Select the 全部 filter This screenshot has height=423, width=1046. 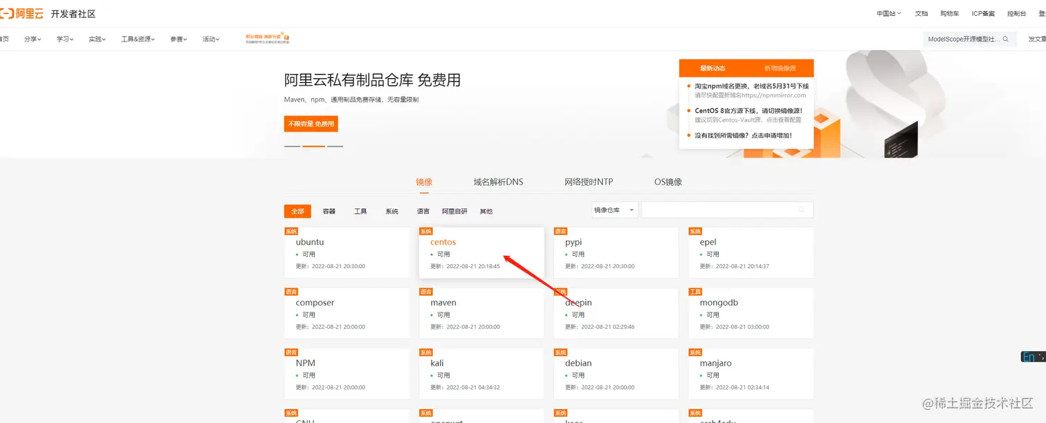297,211
